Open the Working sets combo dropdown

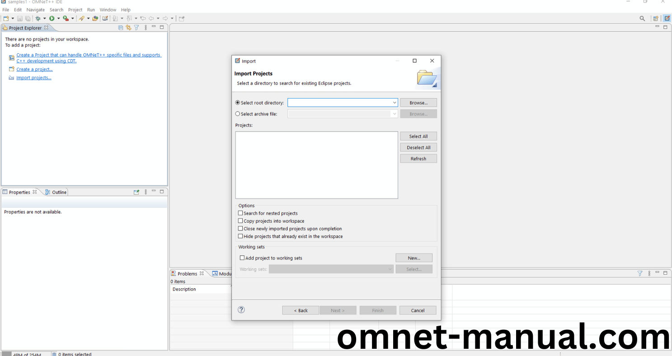click(390, 269)
